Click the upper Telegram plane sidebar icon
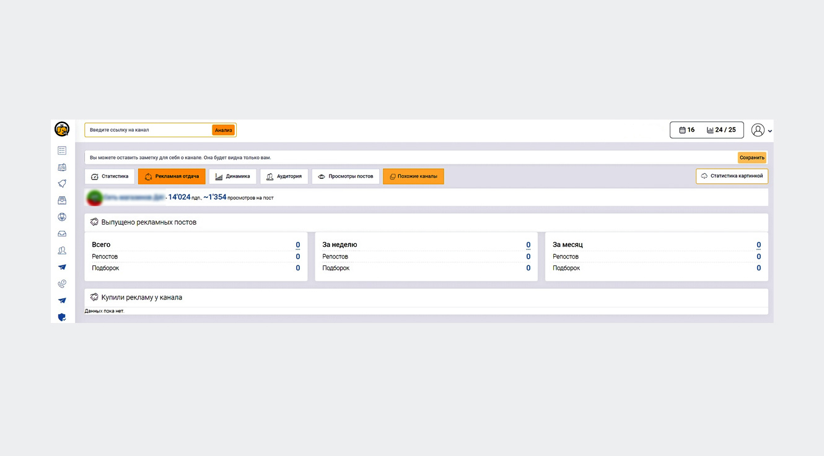This screenshot has height=456, width=824. click(x=62, y=267)
